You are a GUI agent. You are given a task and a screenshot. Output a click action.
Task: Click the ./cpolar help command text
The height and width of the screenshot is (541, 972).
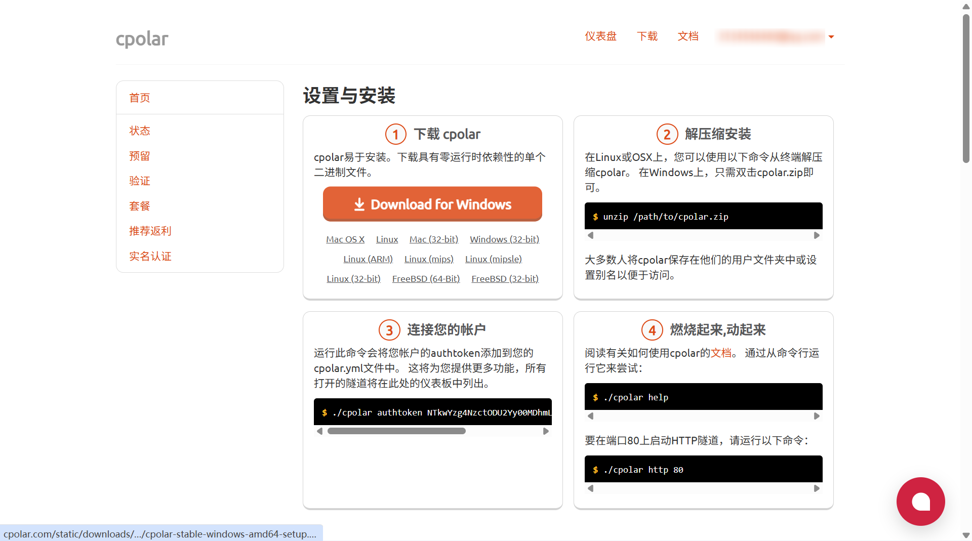(x=636, y=397)
